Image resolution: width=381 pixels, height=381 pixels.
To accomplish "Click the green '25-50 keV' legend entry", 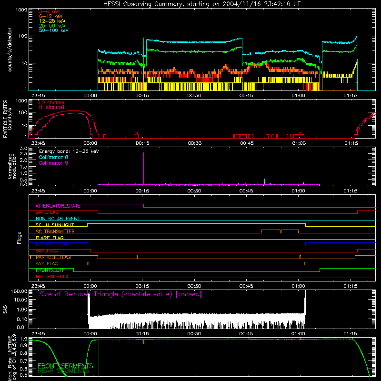I will 52,26.
